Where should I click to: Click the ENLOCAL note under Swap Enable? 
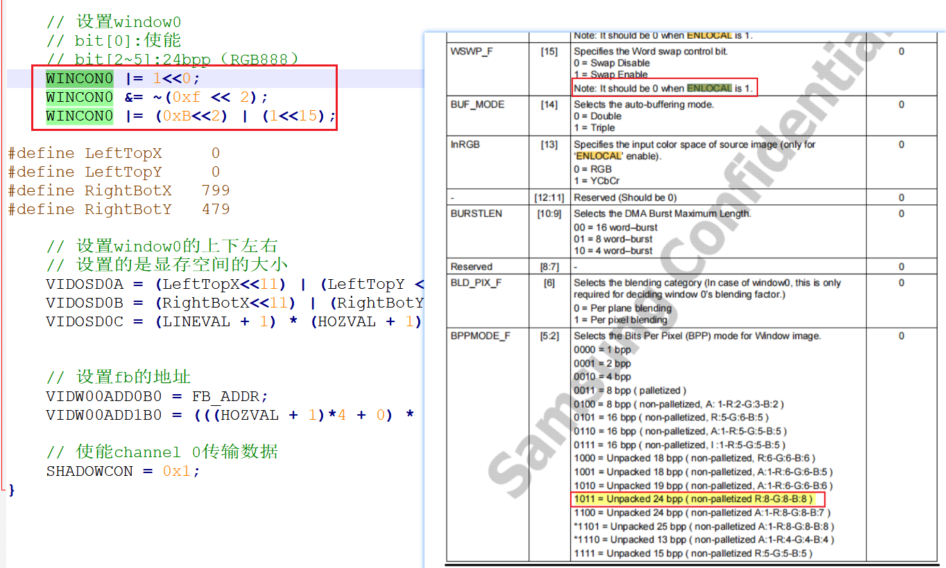(663, 88)
